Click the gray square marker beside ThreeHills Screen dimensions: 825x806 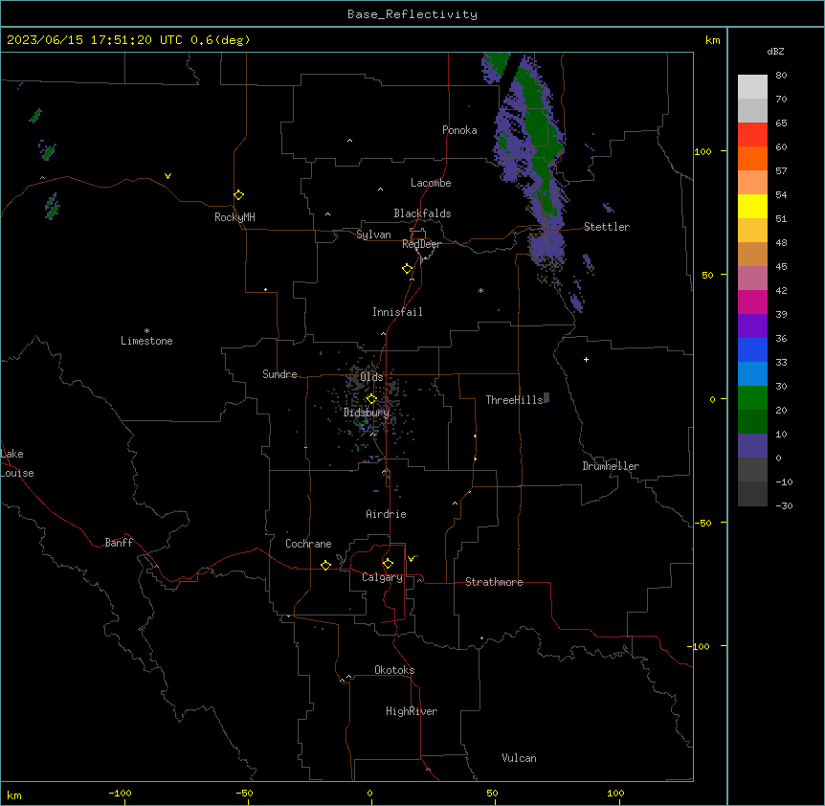[546, 397]
